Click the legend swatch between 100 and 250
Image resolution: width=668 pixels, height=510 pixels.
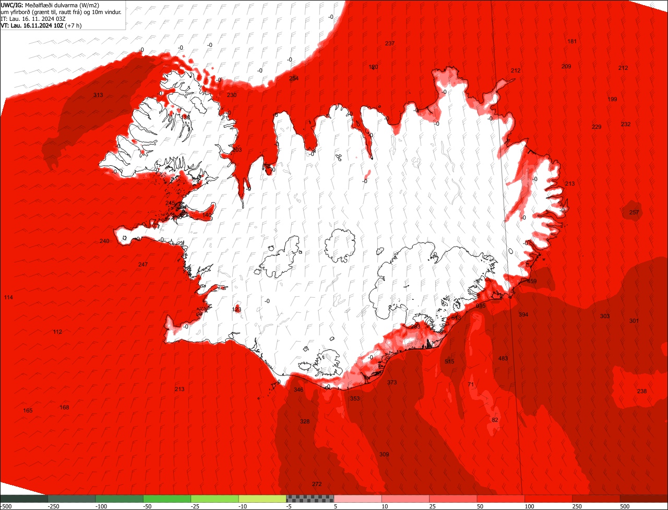pyautogui.click(x=548, y=499)
